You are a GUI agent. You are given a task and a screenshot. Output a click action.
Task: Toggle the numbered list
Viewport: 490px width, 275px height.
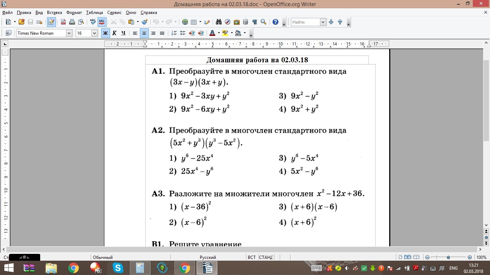[x=174, y=33]
